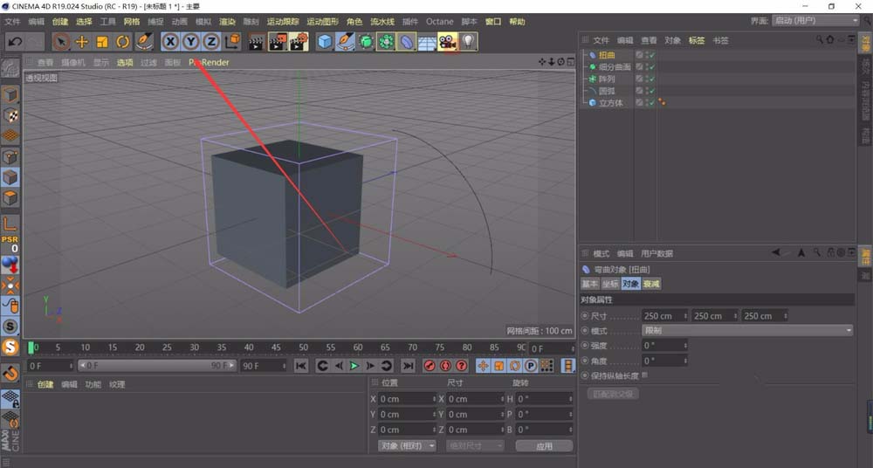This screenshot has width=873, height=468.
Task: Enable the 保持纵轴长度 checkbox
Action: [x=645, y=375]
